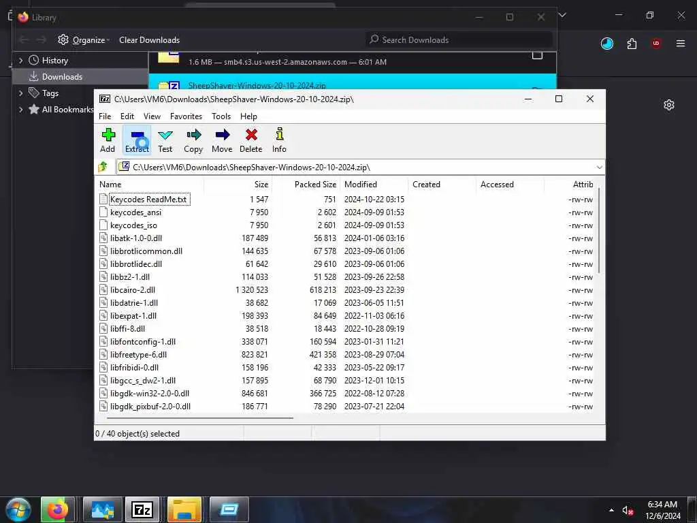Viewport: 697px width, 523px height.
Task: Select libbz2-1.dll file
Action: (x=130, y=276)
